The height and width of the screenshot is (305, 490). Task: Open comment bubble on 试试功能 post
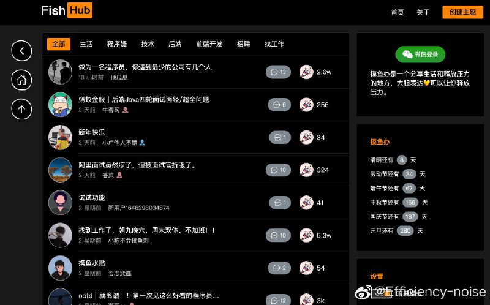coord(280,203)
